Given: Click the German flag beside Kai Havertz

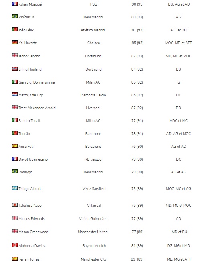Looking at the screenshot, I should 15,42.
